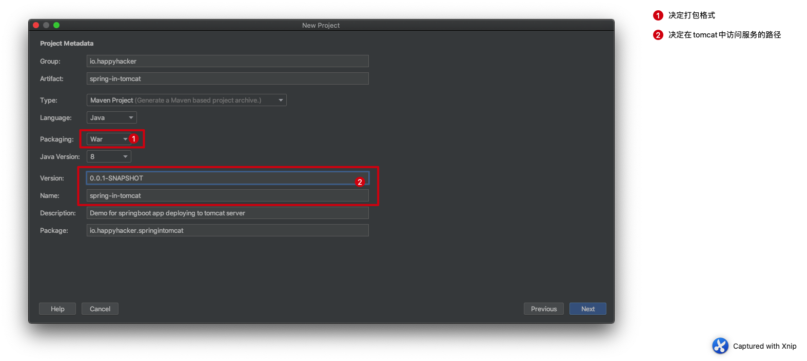Viewport: 807px width, 361px height.
Task: Click the Help button
Action: [x=57, y=309]
